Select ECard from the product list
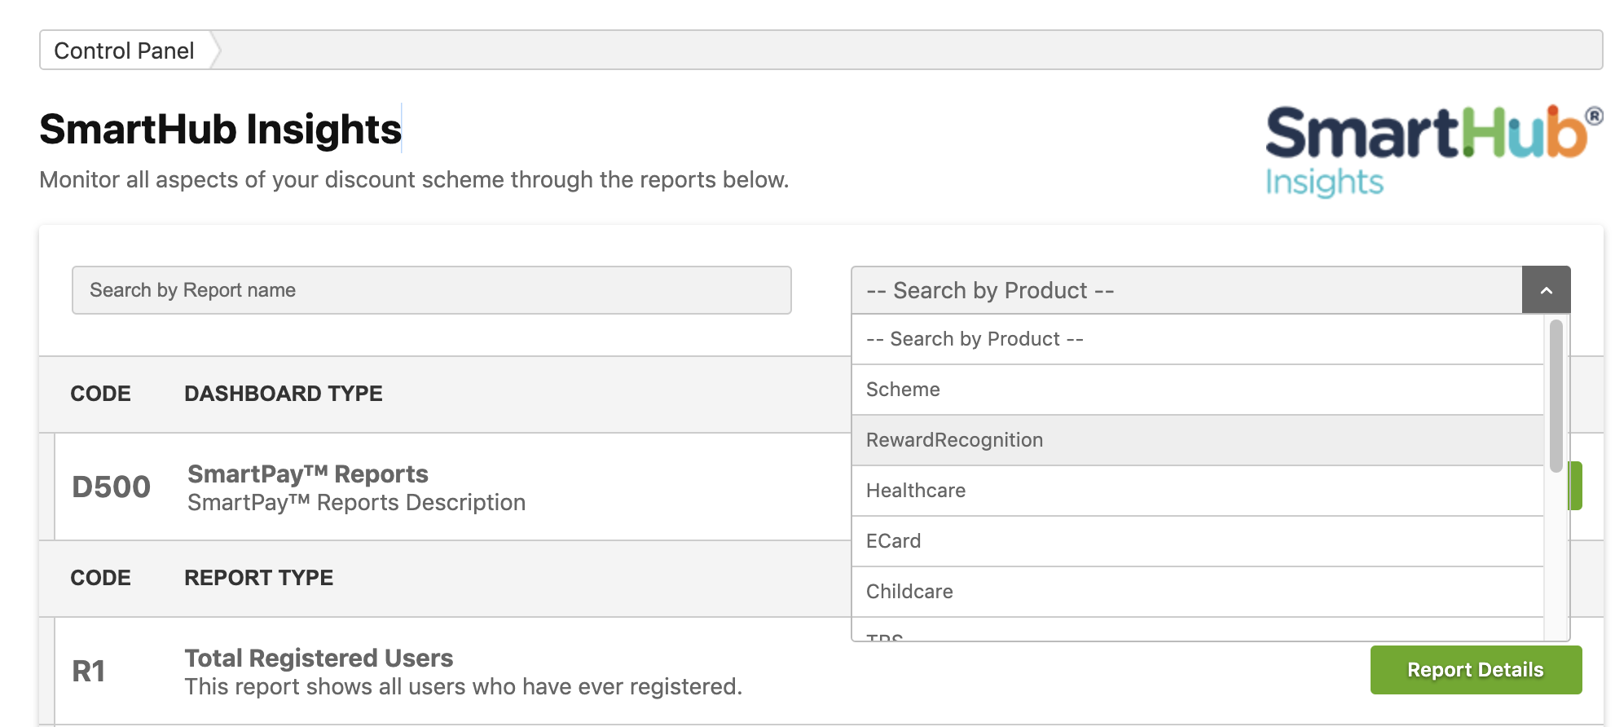Image resolution: width=1615 pixels, height=727 pixels. point(1197,541)
